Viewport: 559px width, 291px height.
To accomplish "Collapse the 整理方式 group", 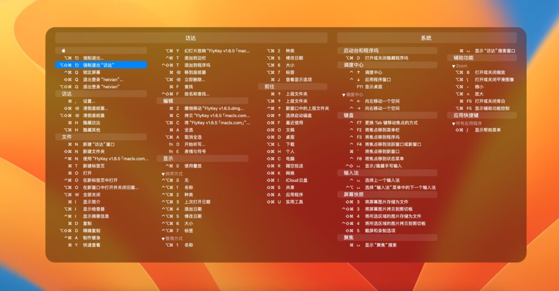I will pyautogui.click(x=163, y=239).
